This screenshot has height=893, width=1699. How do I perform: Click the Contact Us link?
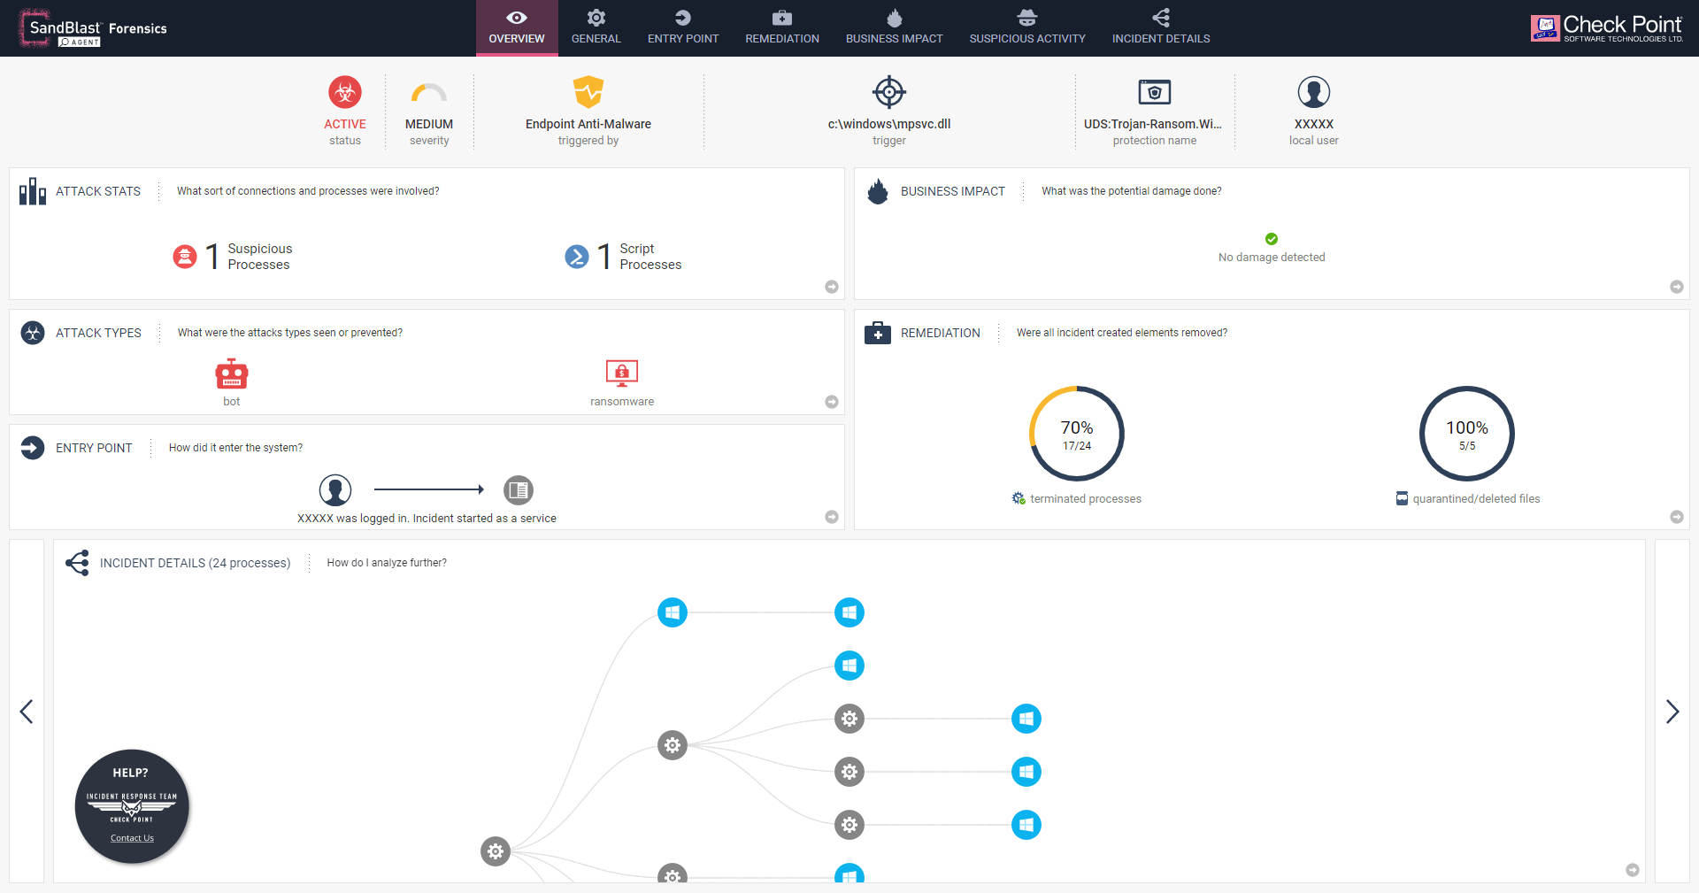132,838
